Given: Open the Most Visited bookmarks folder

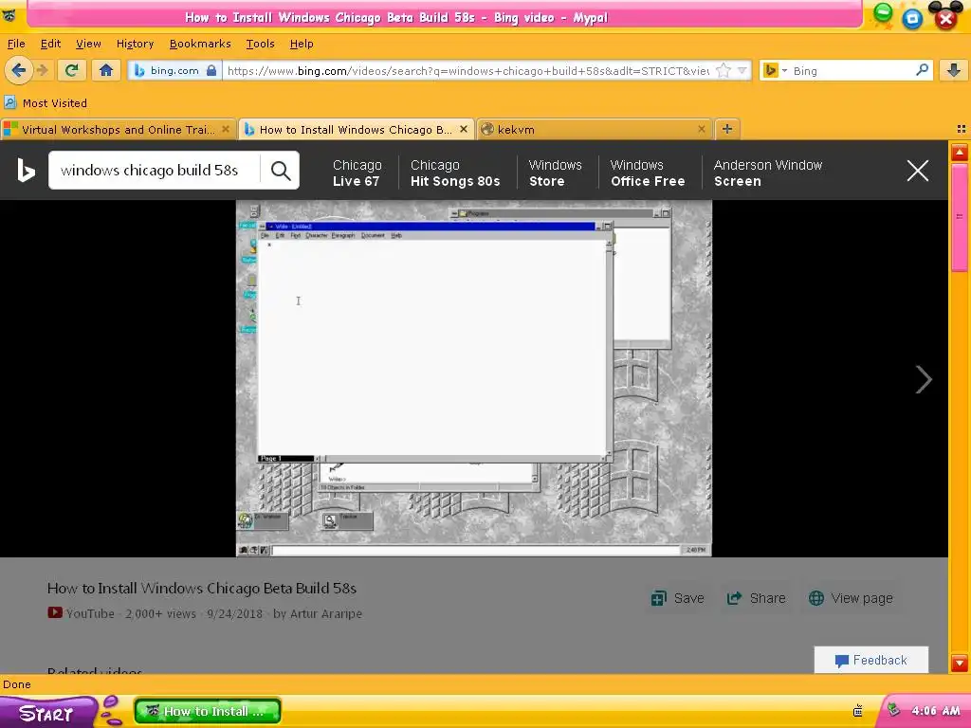Looking at the screenshot, I should (46, 102).
